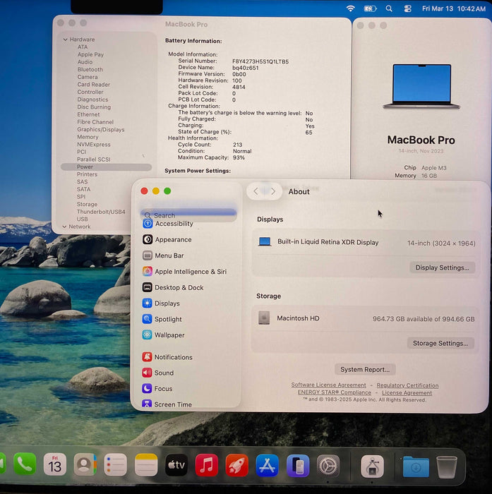
Task: Select Printers in System Report sidebar
Action: coord(87,174)
